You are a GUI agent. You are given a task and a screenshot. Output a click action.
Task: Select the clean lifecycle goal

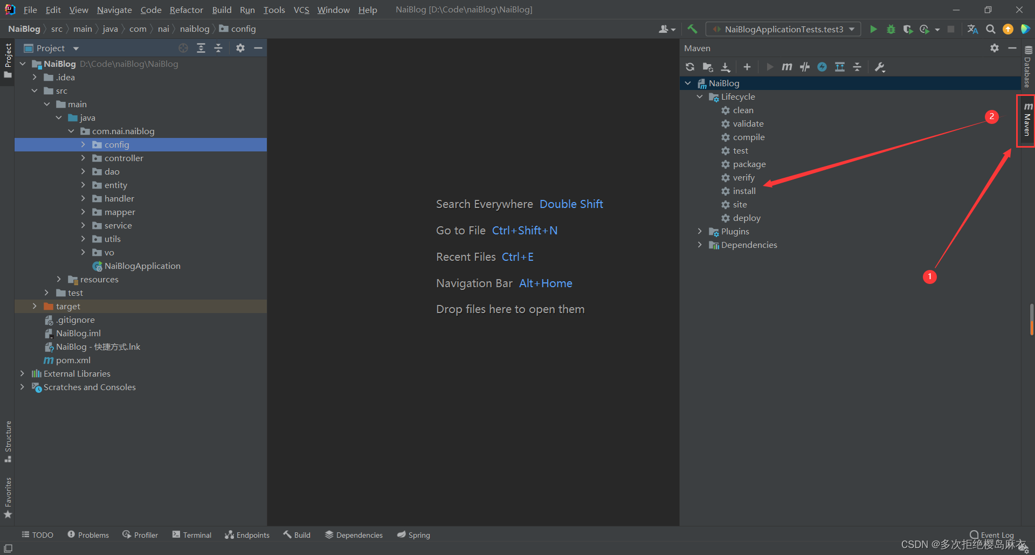743,110
